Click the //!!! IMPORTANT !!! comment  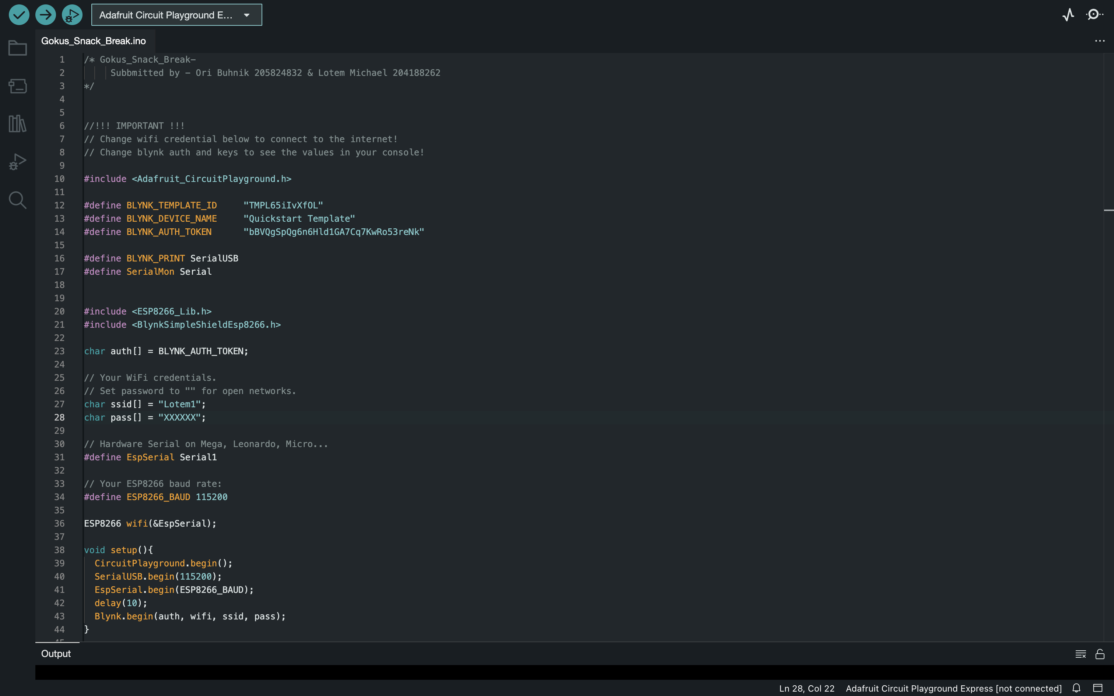(134, 126)
